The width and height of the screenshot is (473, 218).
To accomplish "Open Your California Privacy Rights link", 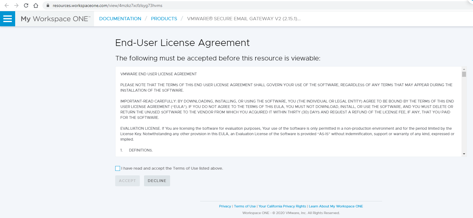I will point(282,206).
